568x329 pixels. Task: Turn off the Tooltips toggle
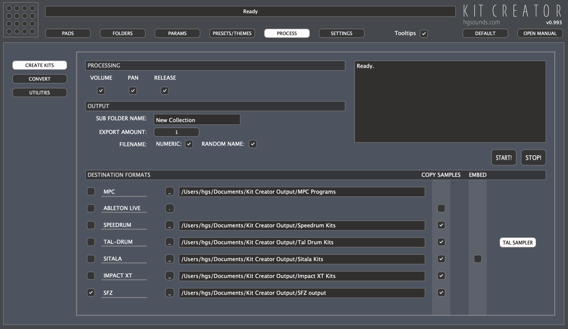(424, 33)
